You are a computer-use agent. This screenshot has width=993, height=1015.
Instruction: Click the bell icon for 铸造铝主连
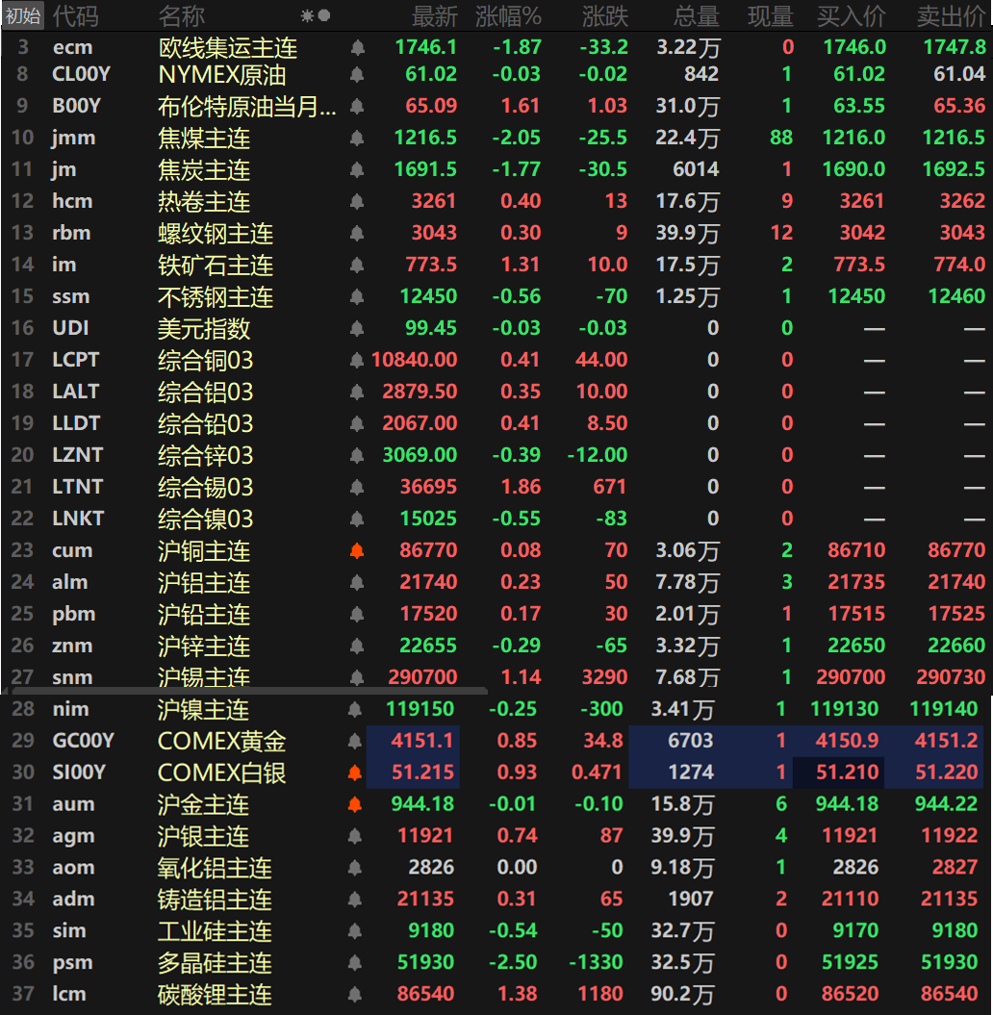(356, 899)
